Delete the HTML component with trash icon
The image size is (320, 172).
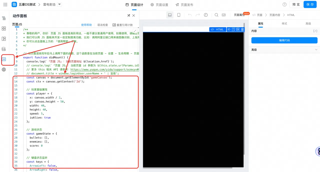coord(242,29)
